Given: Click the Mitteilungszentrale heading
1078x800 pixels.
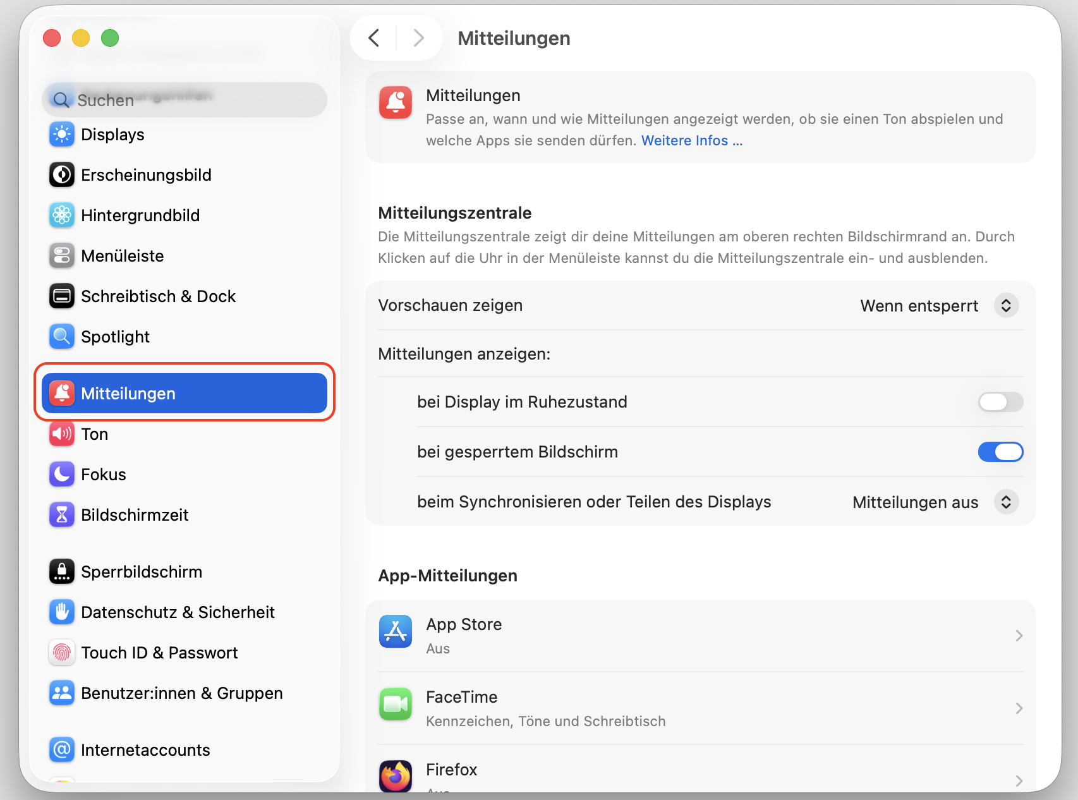Looking at the screenshot, I should point(455,213).
